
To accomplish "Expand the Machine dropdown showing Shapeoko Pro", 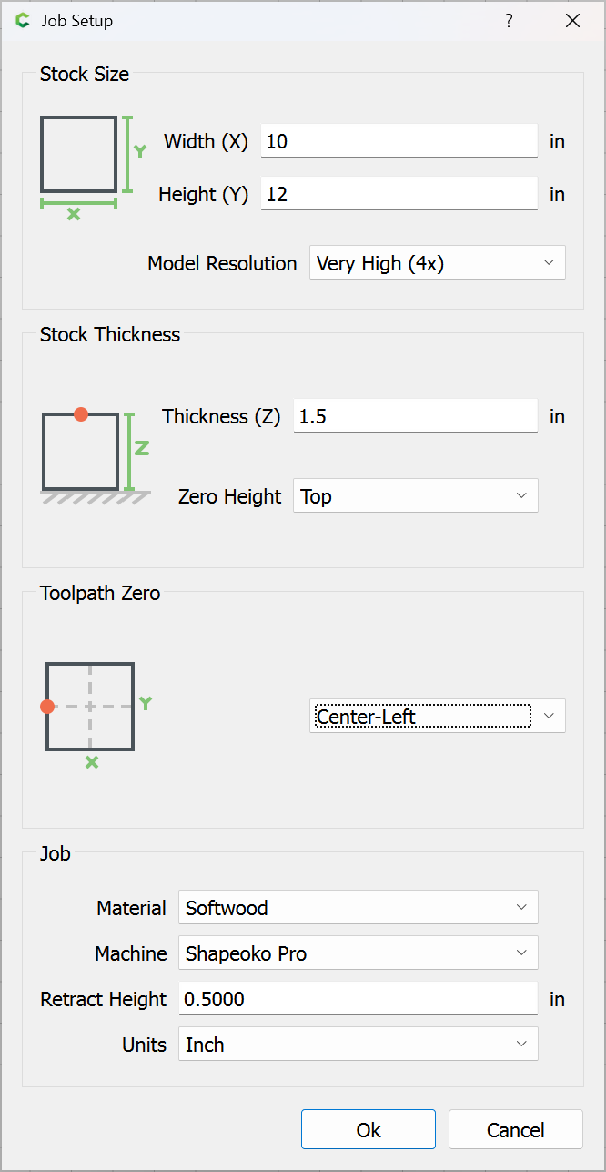I will [358, 953].
